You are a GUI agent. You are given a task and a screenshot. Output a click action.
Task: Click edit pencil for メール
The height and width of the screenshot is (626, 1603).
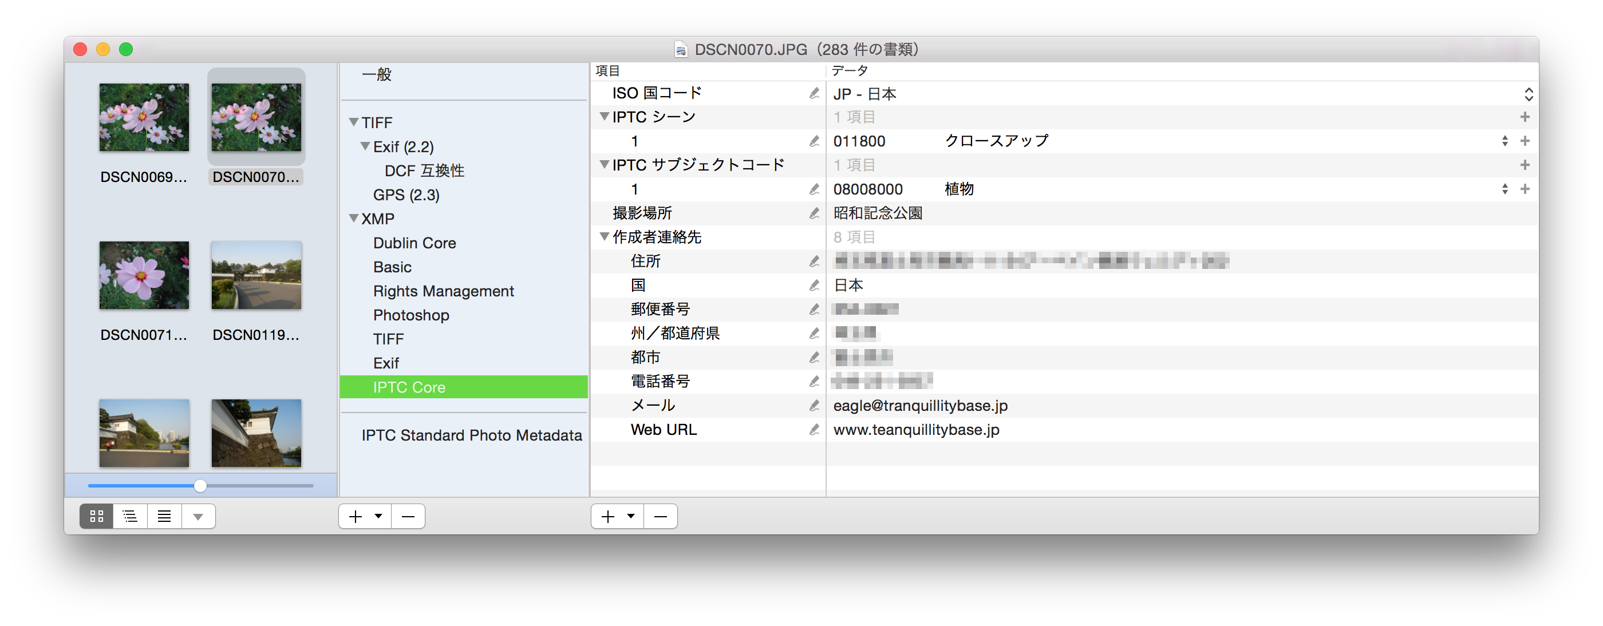(814, 406)
